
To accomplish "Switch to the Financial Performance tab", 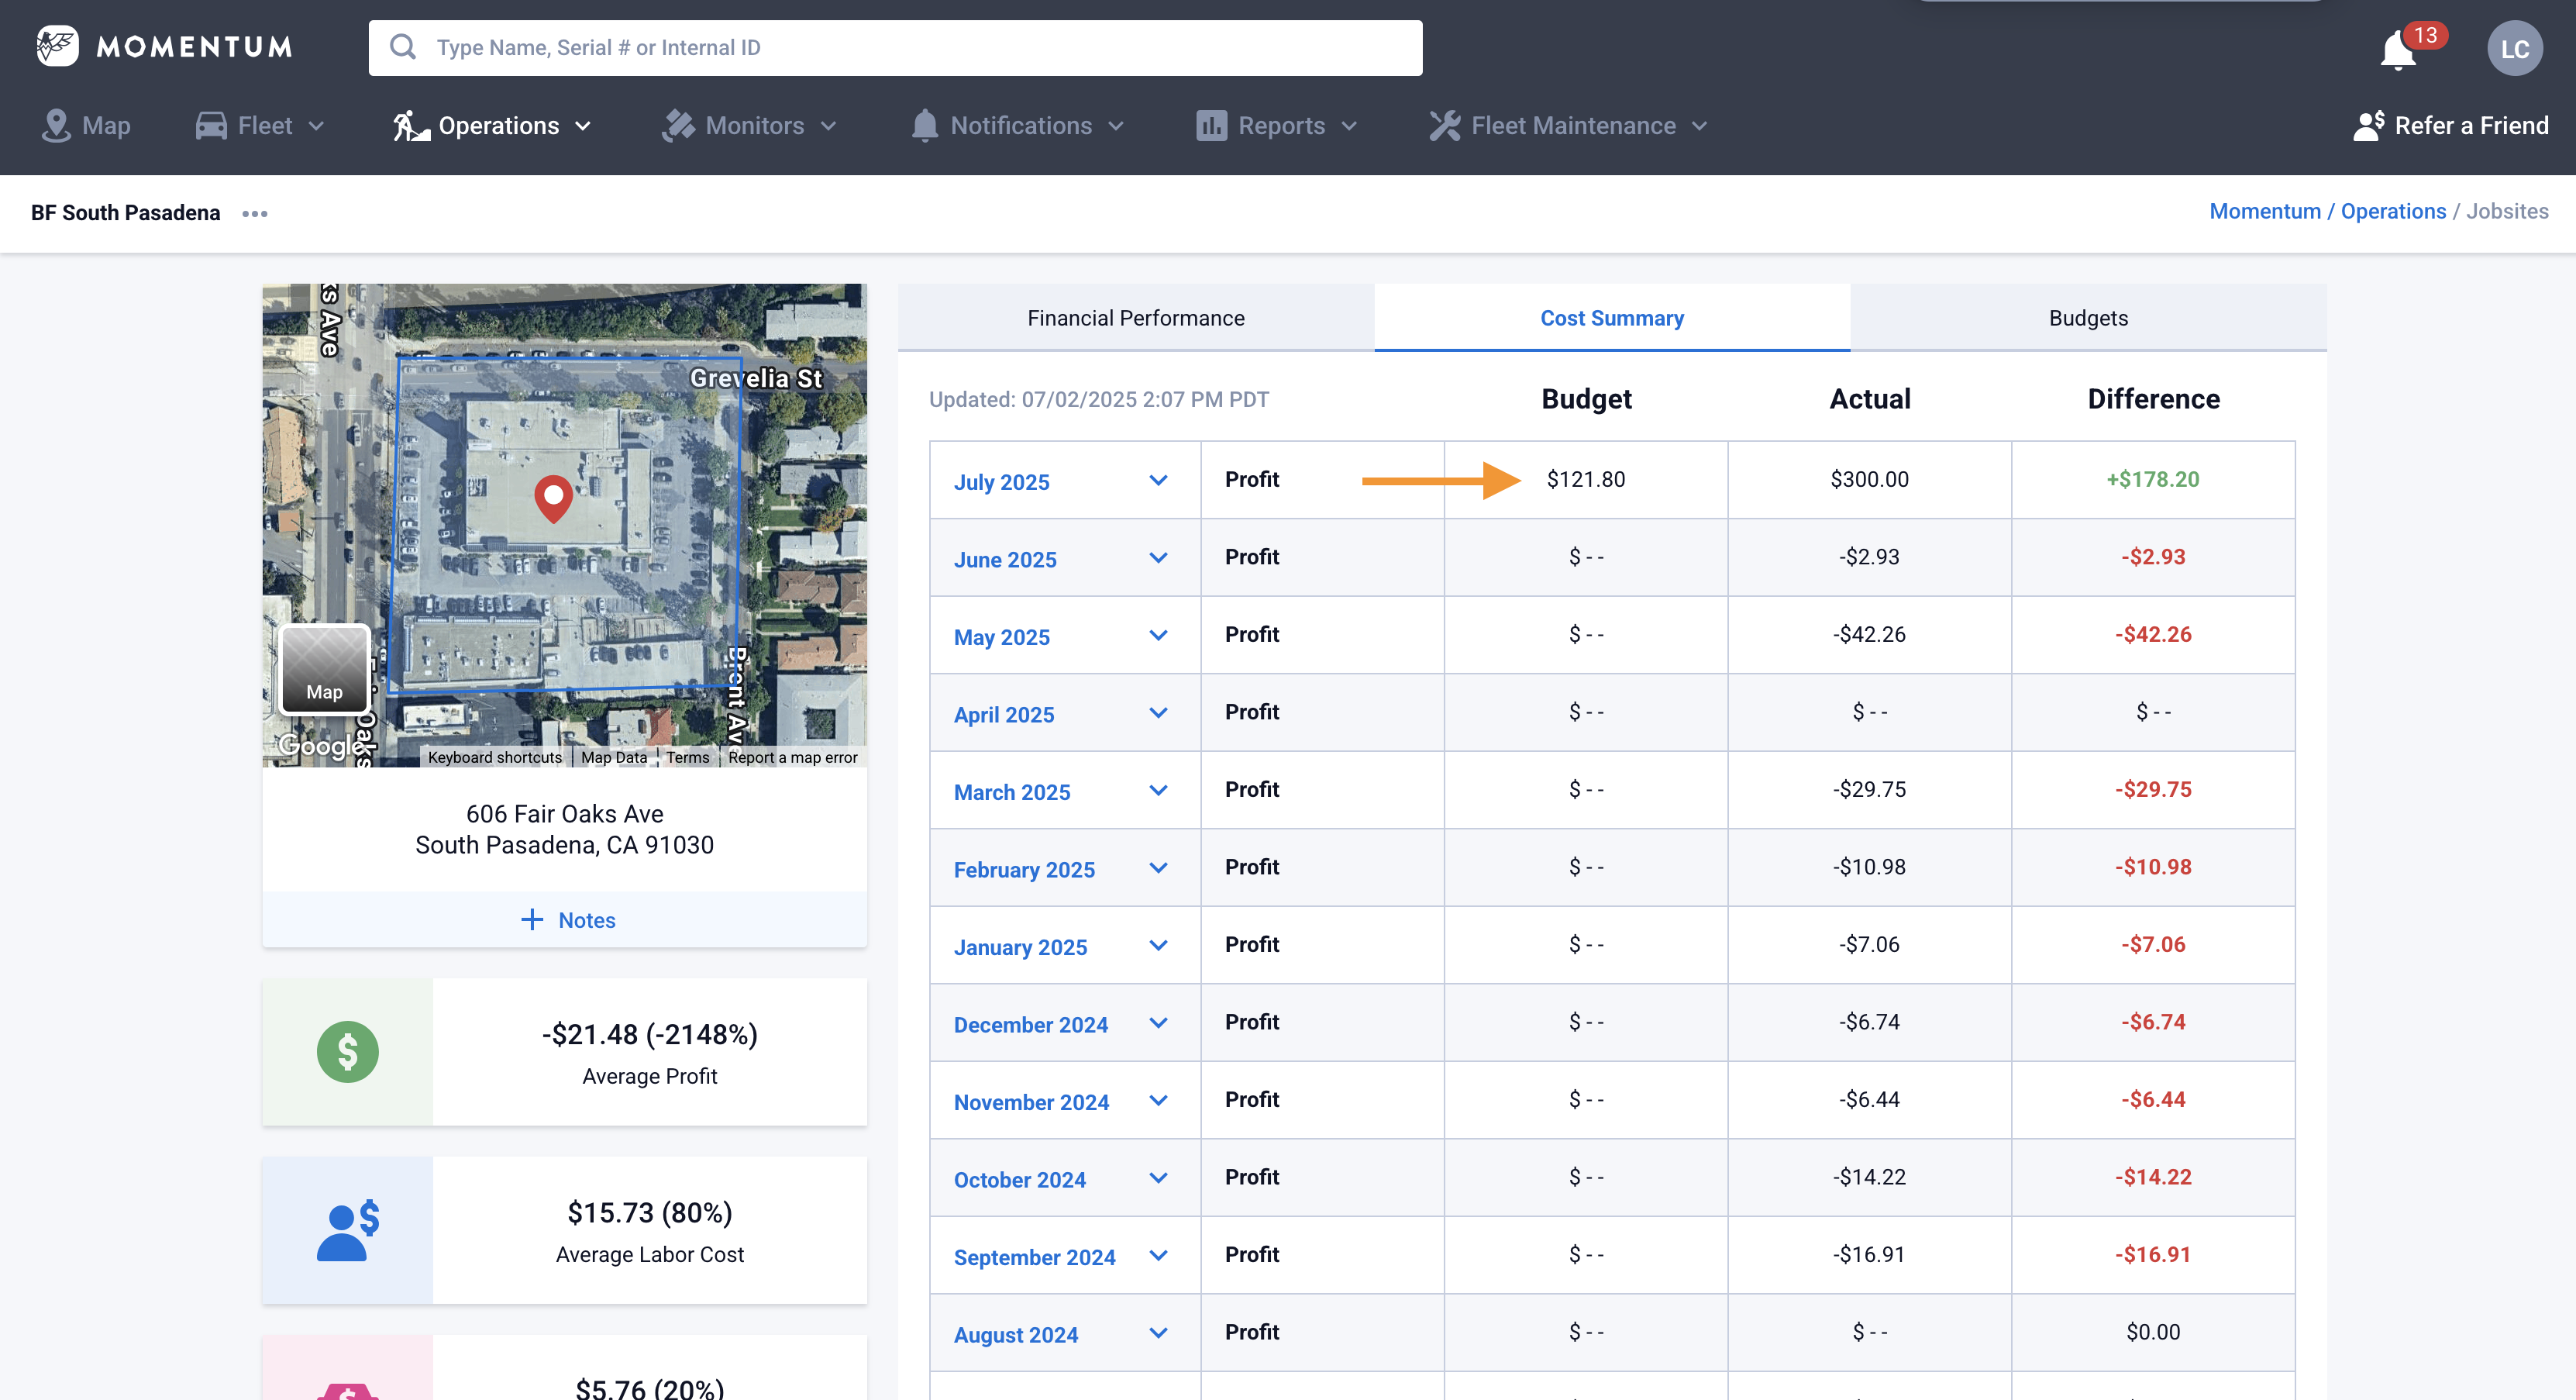I will 1135,318.
